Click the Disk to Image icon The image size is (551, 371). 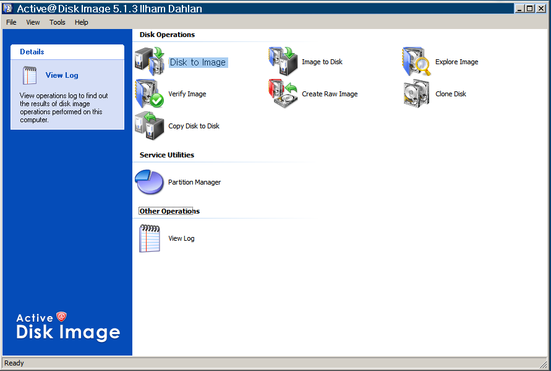pyautogui.click(x=150, y=62)
